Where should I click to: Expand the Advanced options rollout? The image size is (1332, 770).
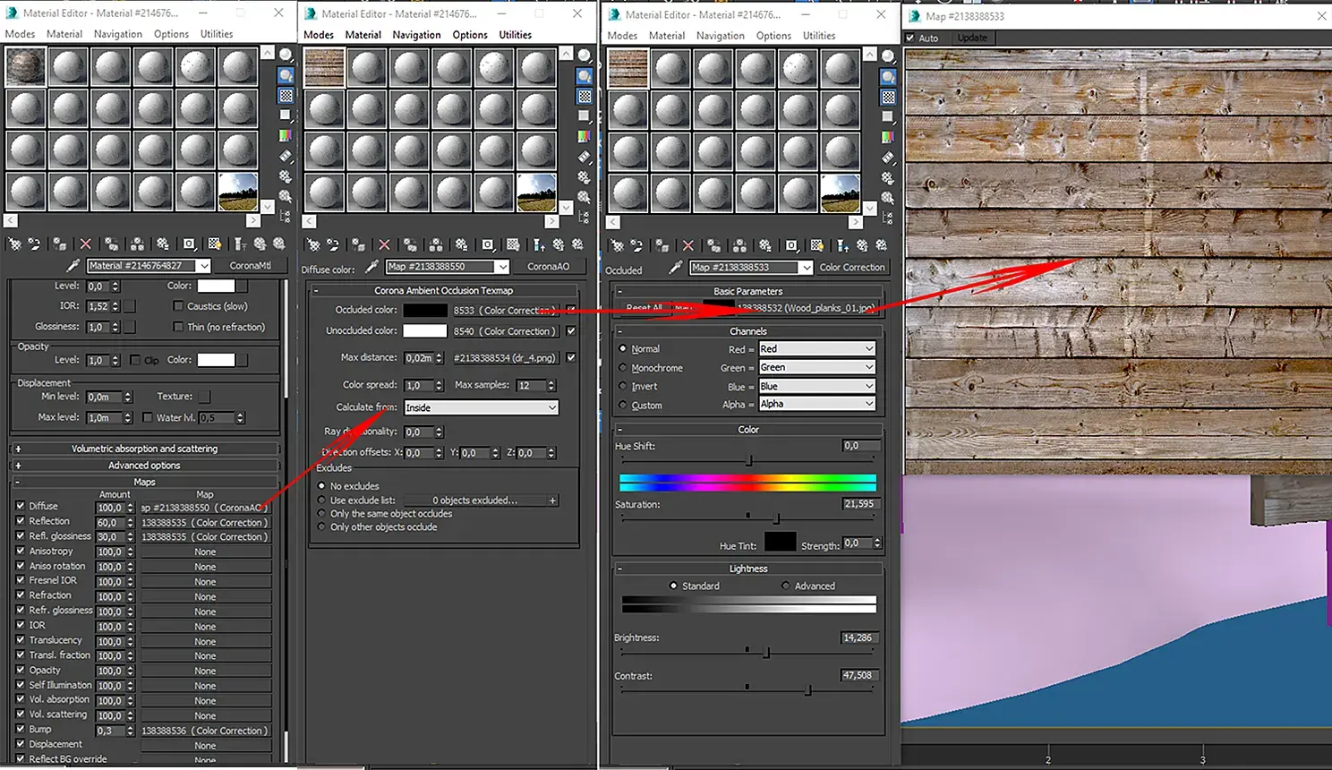pyautogui.click(x=144, y=466)
